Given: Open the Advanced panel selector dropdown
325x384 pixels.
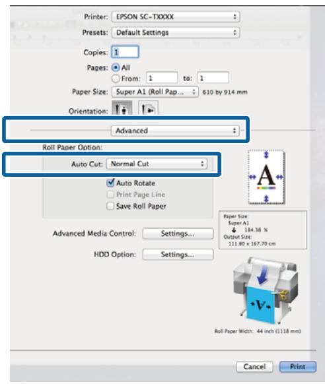Looking at the screenshot, I should pos(175,131).
